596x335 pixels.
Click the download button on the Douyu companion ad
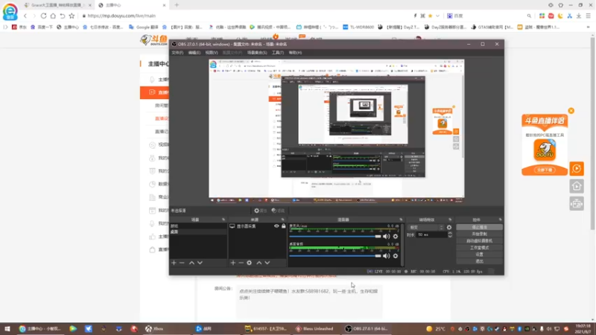click(545, 170)
